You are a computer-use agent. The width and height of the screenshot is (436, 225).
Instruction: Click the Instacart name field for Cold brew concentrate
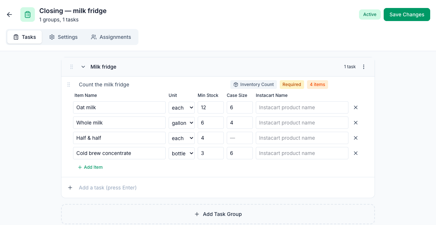[x=302, y=153]
